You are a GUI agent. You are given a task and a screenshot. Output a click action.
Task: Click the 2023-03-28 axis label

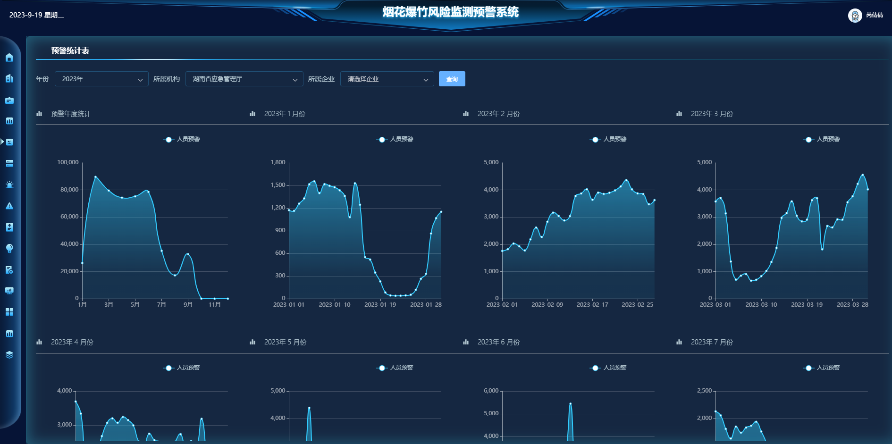pyautogui.click(x=852, y=305)
